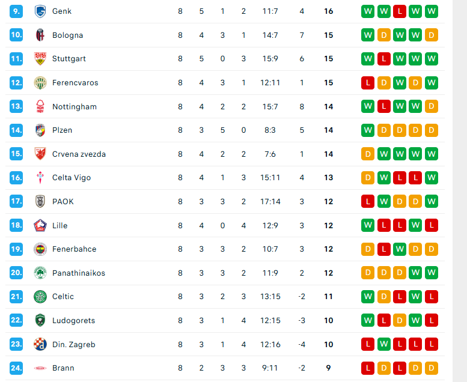The image size is (467, 382).
Task: Click the Genk club crest icon
Action: [40, 11]
